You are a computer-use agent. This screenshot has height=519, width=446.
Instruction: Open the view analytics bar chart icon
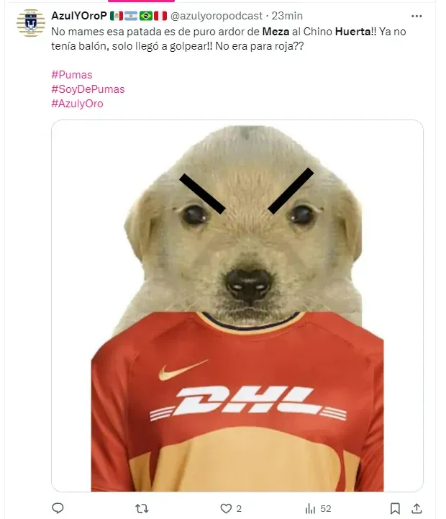[310, 508]
